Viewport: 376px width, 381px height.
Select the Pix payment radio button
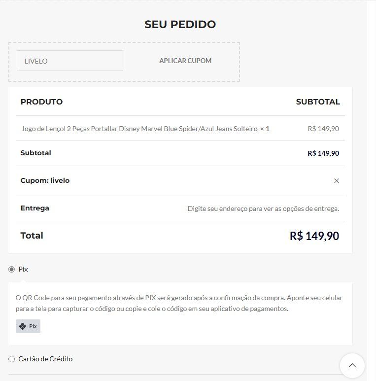[x=11, y=269]
